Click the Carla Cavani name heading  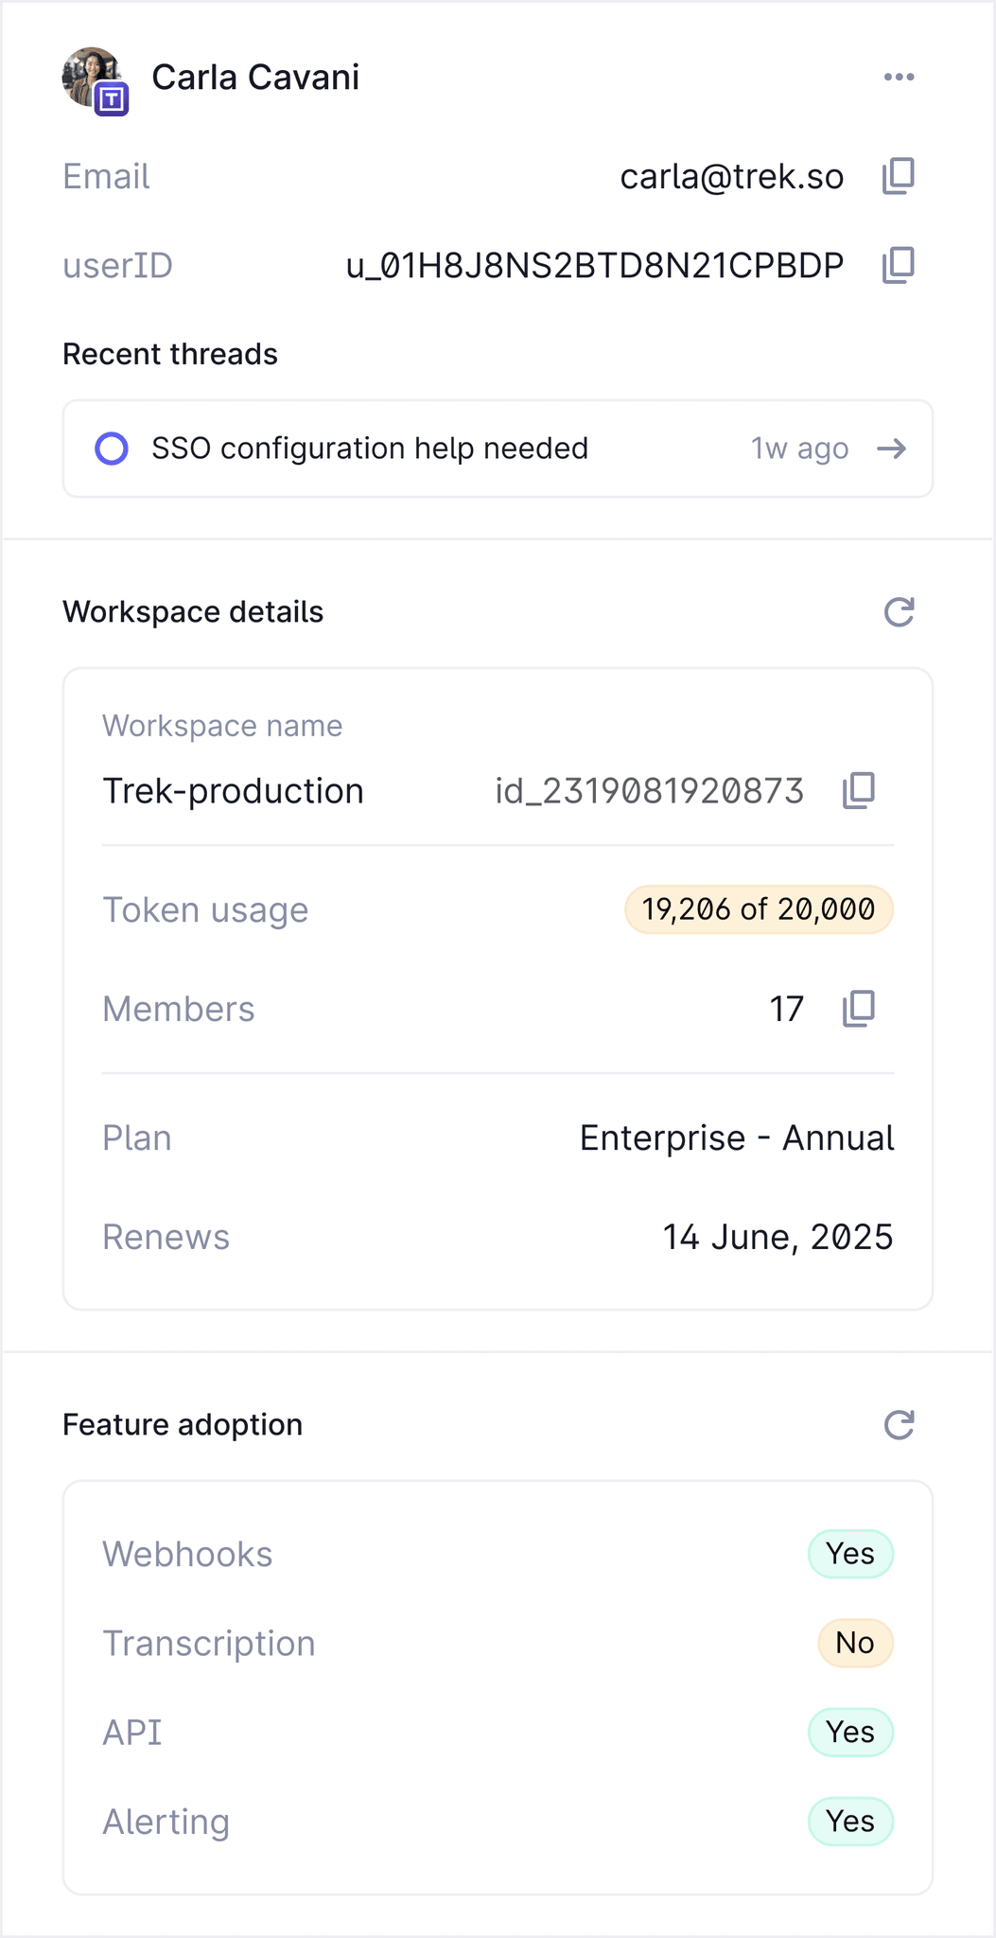(x=255, y=78)
